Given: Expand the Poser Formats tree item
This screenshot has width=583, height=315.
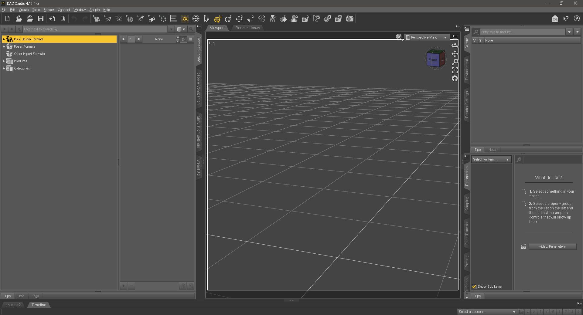Looking at the screenshot, I should 4,46.
